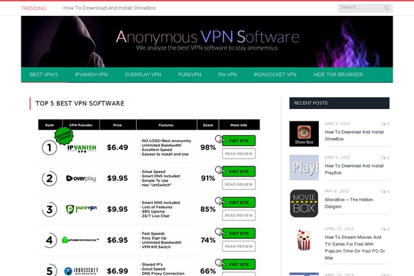The width and height of the screenshot is (414, 276).
Task: Click the MAY 8, 2015 post date
Action: (x=337, y=191)
